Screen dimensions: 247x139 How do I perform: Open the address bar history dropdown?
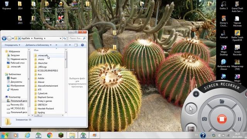pos(61,38)
